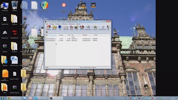This screenshot has height=100, width=178.
Task: Open the Параметры menu
Action: pyautogui.click(x=72, y=24)
